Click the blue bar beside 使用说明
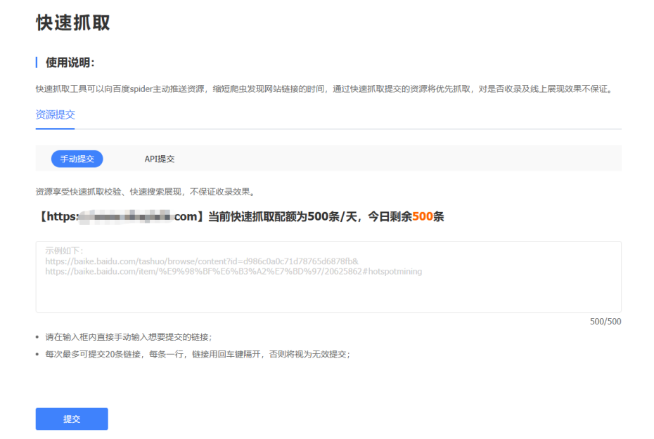This screenshot has width=654, height=439. (x=37, y=63)
